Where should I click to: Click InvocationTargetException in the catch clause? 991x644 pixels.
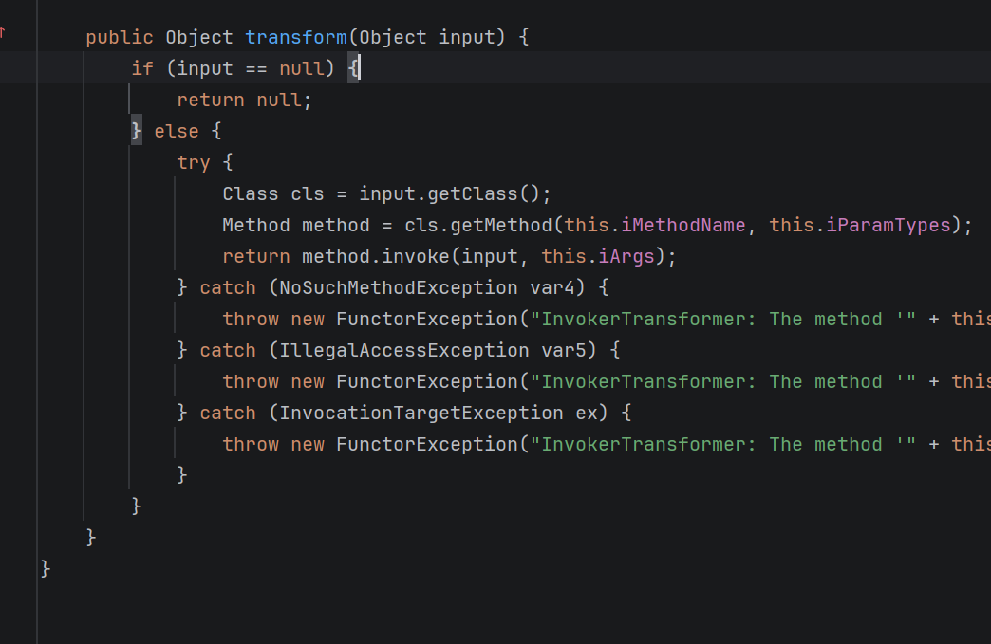[x=421, y=413]
